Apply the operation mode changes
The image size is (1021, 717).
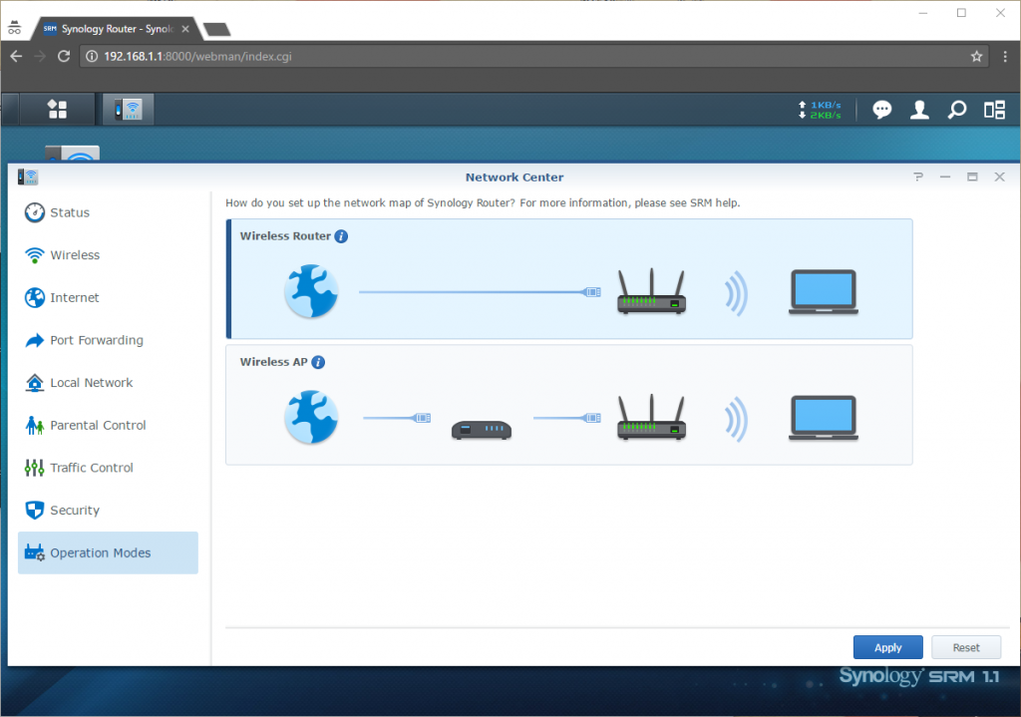pos(888,648)
